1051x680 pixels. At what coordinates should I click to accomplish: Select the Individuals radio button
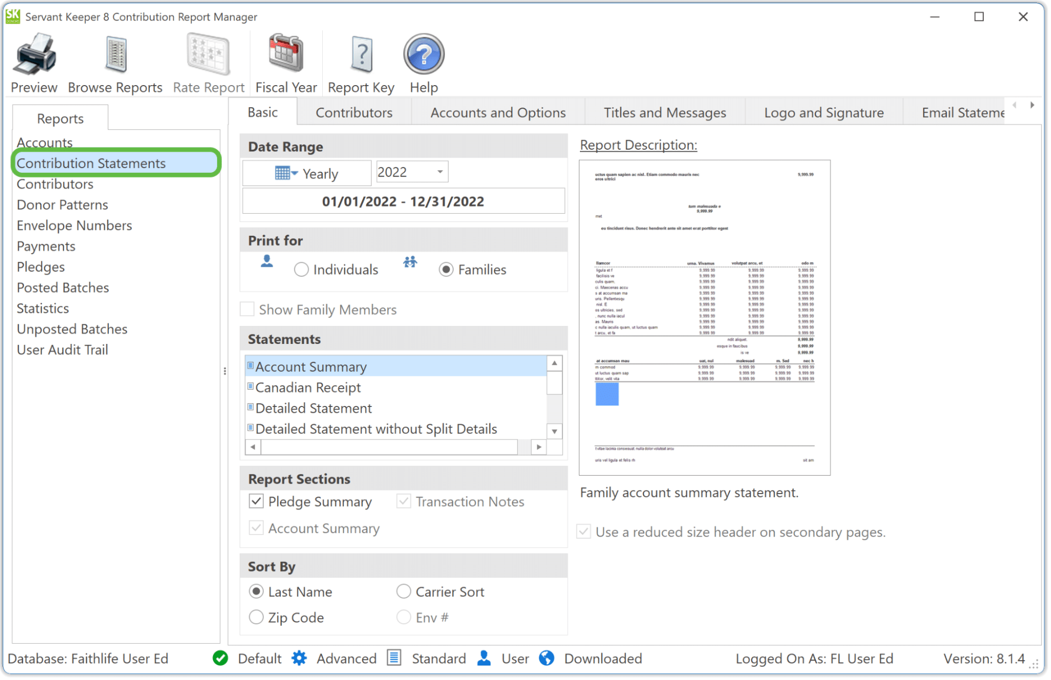point(301,269)
